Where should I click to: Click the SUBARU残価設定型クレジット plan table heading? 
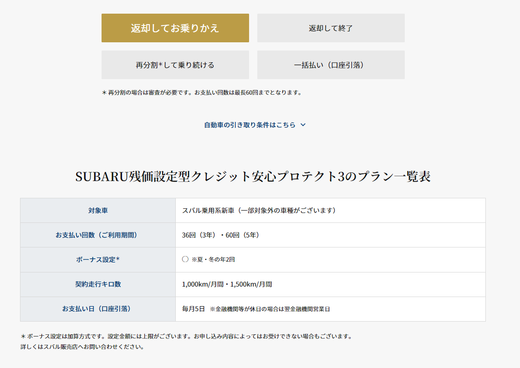coord(253,176)
